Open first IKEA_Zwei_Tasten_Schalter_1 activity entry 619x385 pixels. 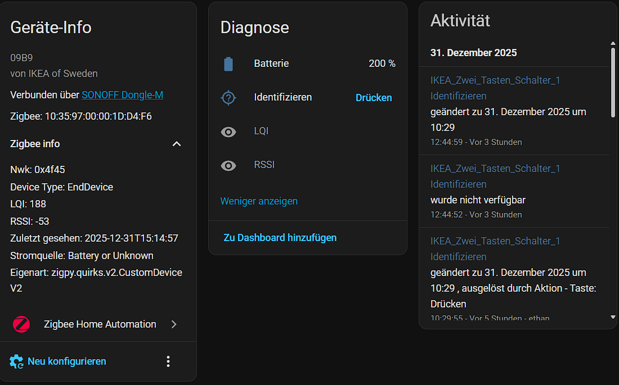pos(495,80)
